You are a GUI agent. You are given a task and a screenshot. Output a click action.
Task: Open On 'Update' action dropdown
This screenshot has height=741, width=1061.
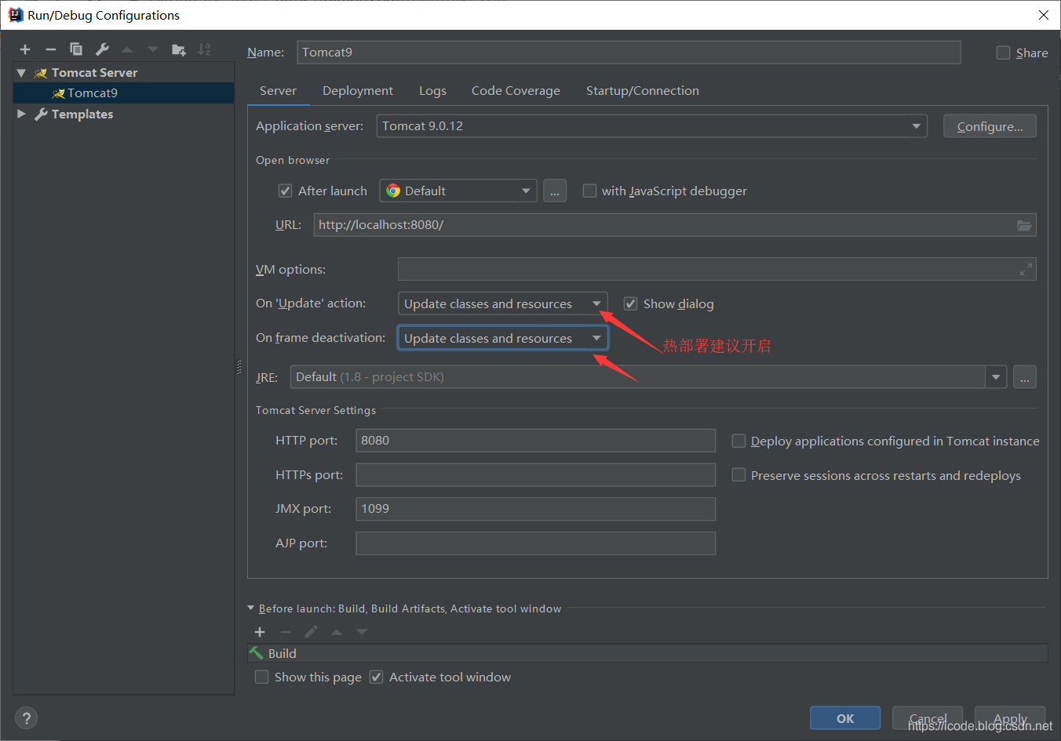(503, 303)
